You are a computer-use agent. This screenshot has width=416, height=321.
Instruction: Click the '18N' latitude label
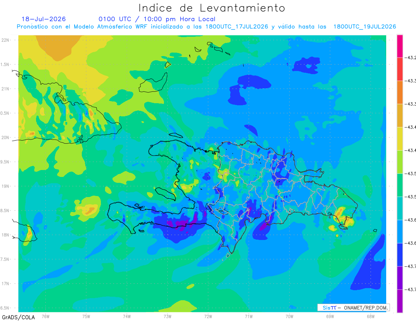(x=6, y=235)
